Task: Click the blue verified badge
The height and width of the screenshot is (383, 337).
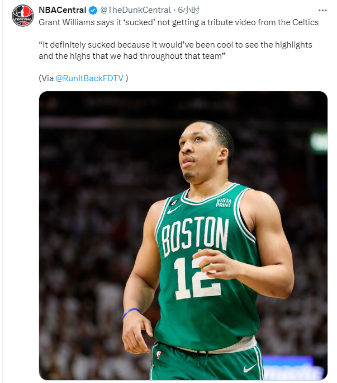Action: pos(93,11)
